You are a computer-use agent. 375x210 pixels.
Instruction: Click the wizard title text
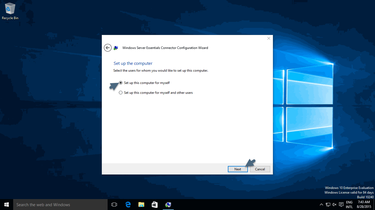[x=165, y=48]
